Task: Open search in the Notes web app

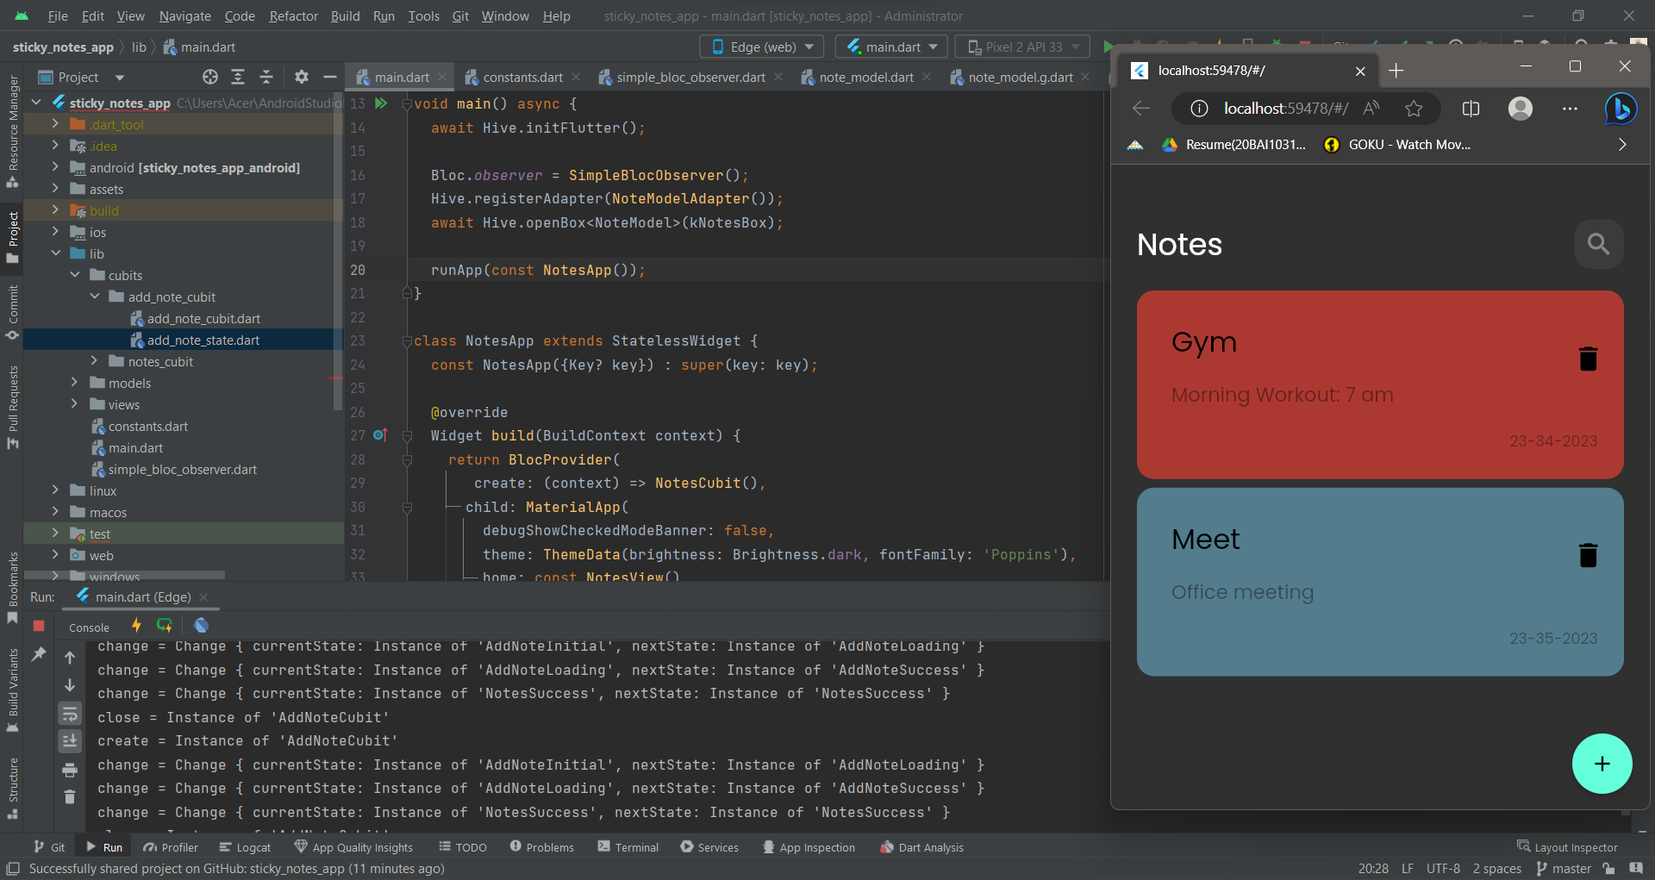Action: point(1599,244)
